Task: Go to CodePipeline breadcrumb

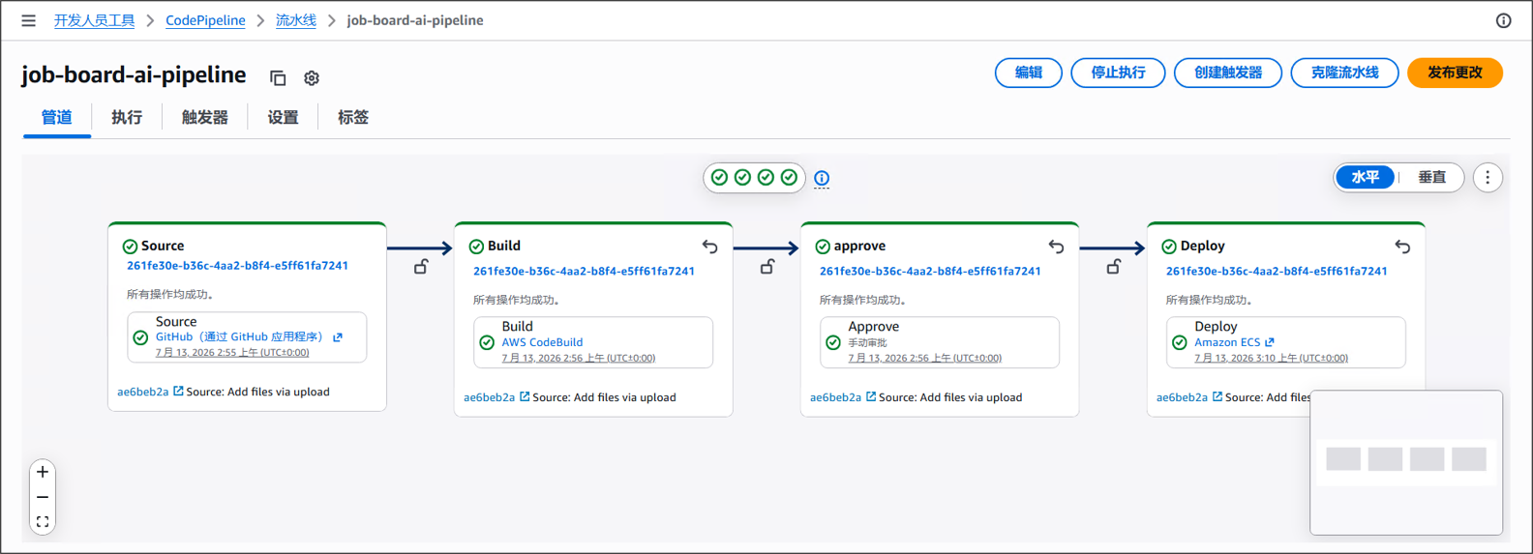Action: tap(205, 20)
